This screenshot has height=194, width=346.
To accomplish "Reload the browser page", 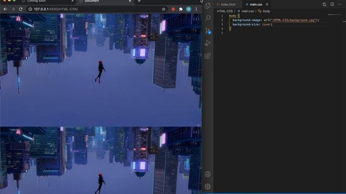I will (21, 9).
